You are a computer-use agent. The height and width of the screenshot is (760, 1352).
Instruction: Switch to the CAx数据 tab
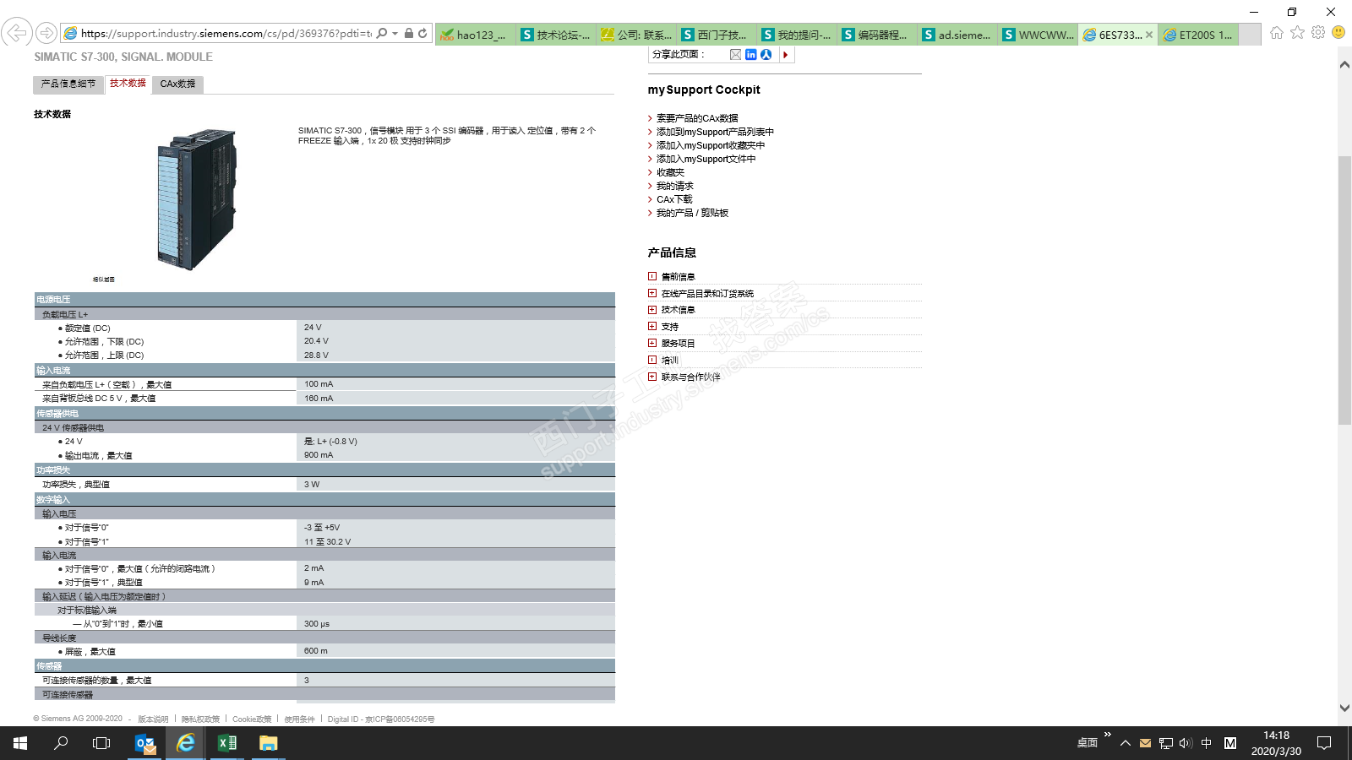[x=178, y=84]
